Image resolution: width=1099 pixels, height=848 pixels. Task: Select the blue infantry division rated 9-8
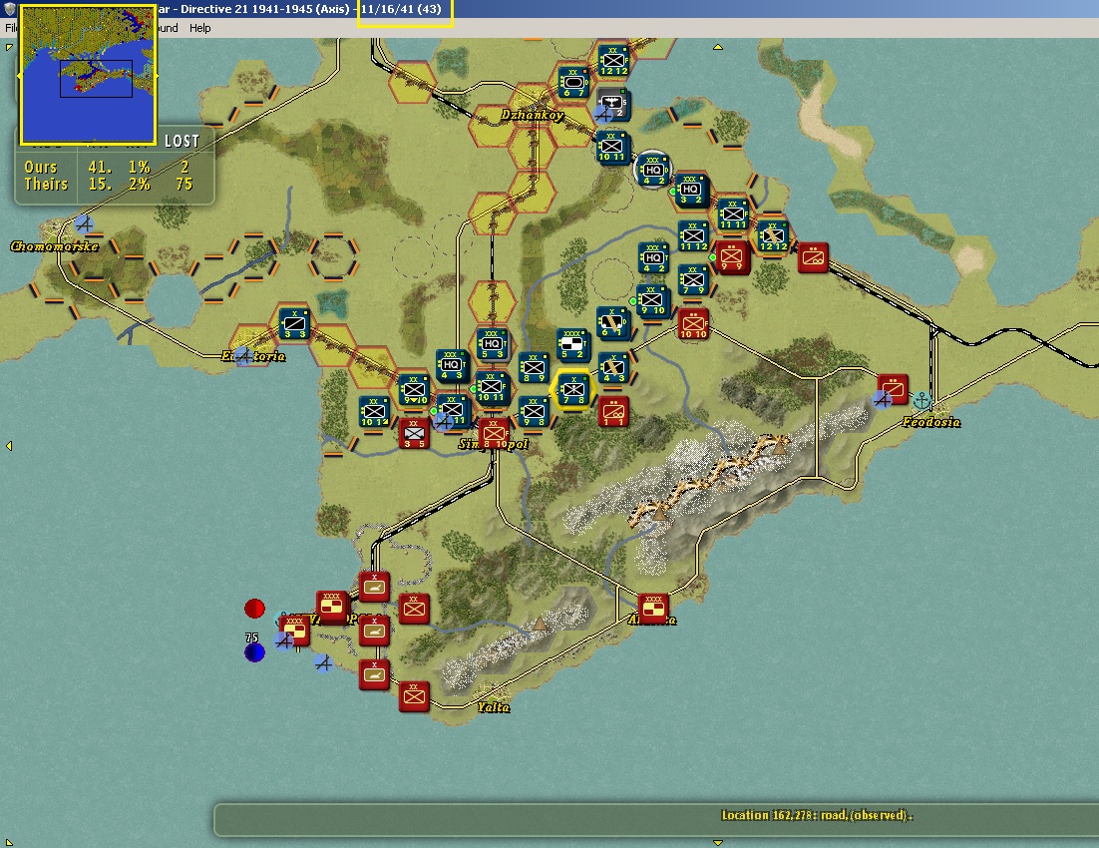(x=534, y=412)
